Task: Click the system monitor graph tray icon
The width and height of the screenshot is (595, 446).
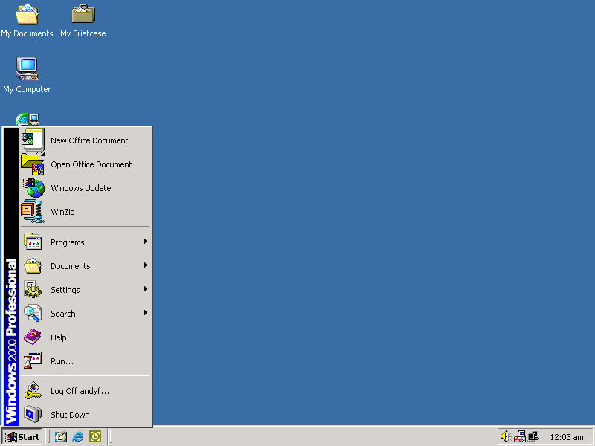Action: [x=519, y=436]
